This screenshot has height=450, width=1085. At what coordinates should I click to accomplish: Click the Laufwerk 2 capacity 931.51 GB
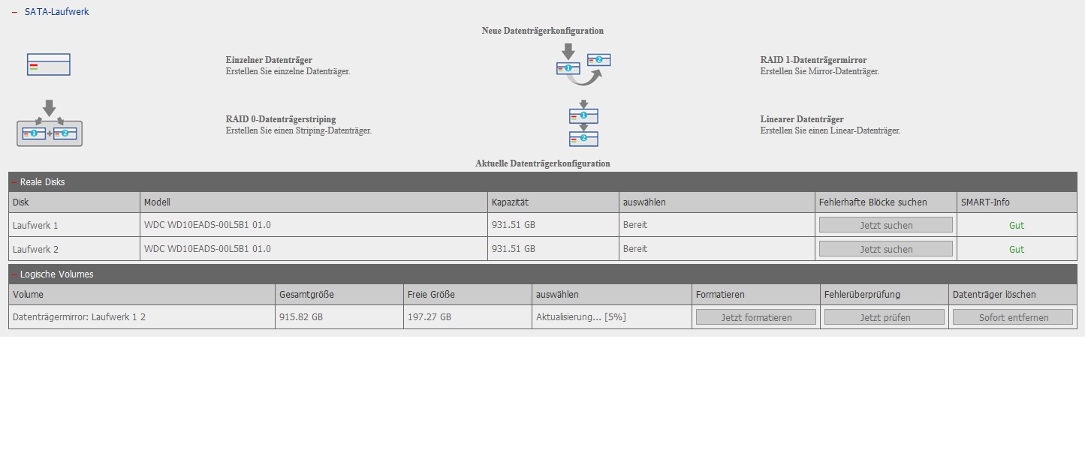[514, 249]
